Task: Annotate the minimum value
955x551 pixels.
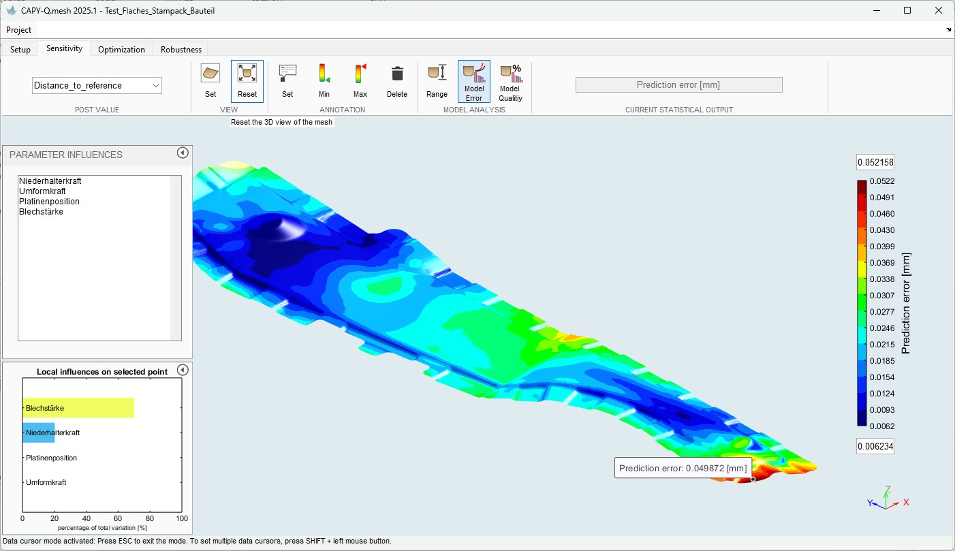Action: pyautogui.click(x=324, y=81)
